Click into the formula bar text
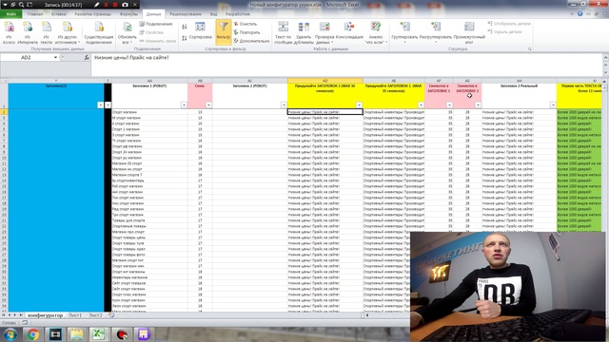 click(131, 57)
